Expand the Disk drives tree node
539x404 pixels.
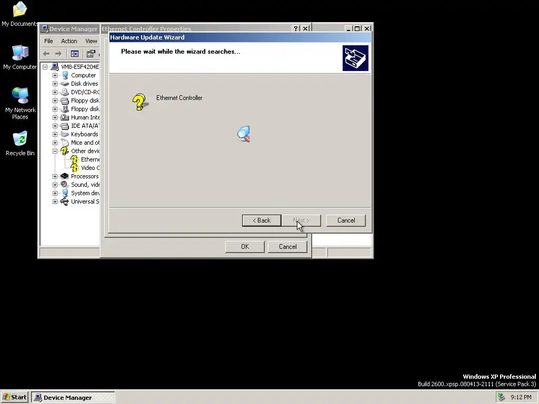[55, 84]
